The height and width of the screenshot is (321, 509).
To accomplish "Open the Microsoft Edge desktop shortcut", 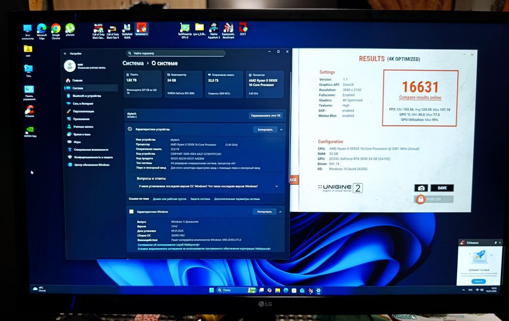I will (42, 31).
